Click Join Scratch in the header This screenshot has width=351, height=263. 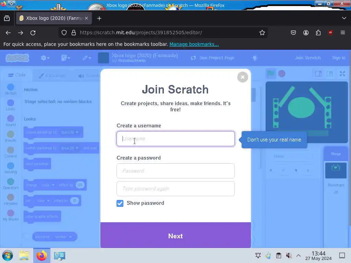[308, 58]
